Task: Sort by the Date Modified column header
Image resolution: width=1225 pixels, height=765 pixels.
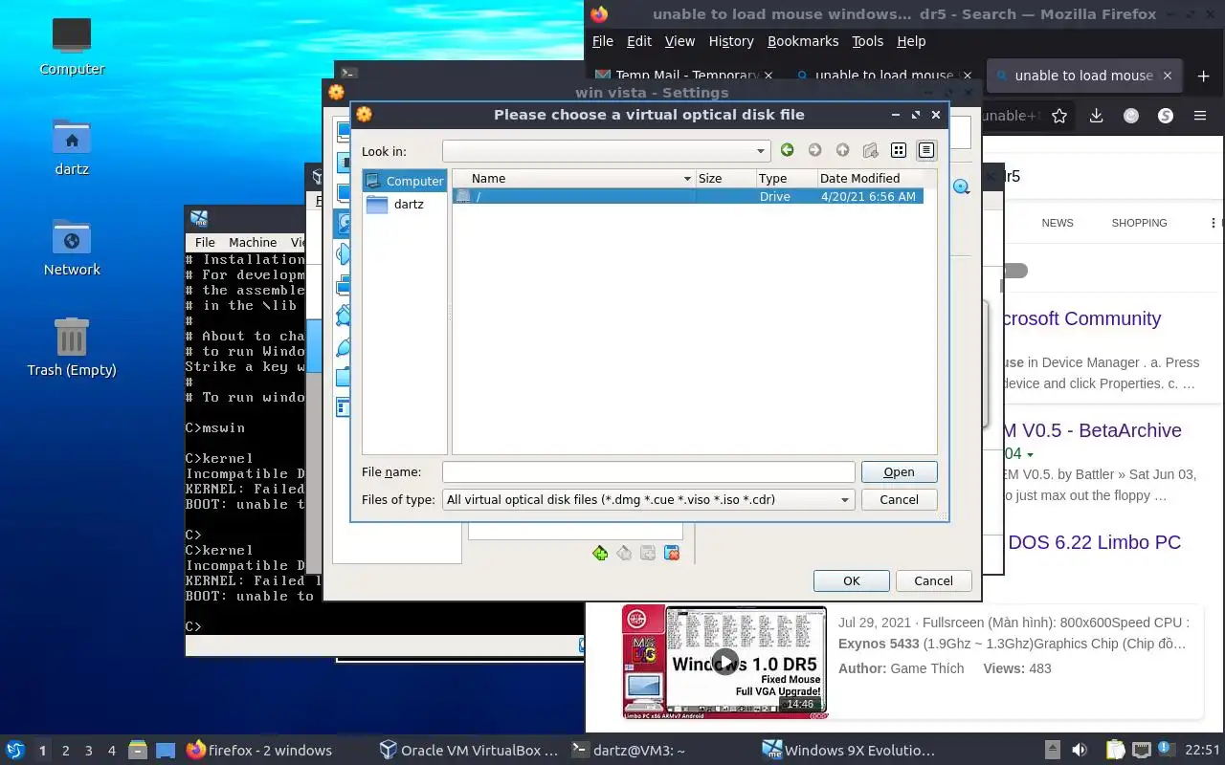Action: (x=871, y=178)
